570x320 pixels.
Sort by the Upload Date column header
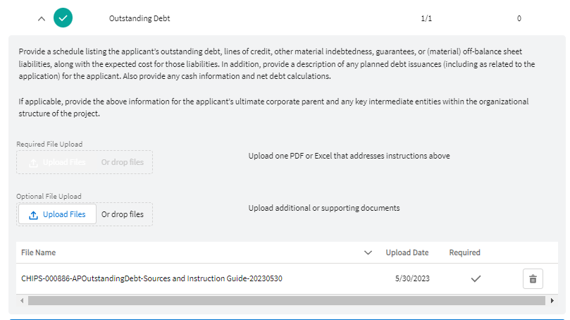(407, 252)
